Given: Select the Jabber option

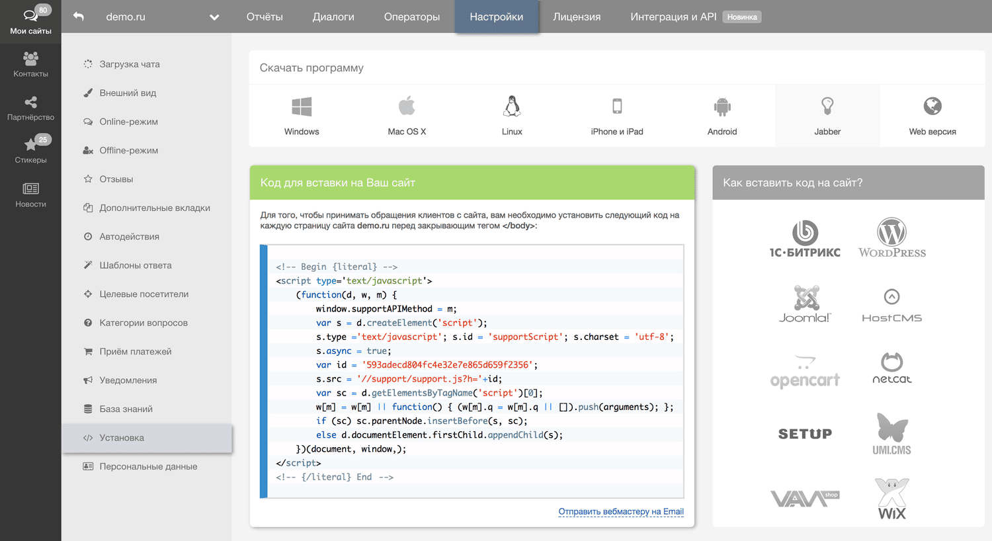Looking at the screenshot, I should (x=827, y=116).
